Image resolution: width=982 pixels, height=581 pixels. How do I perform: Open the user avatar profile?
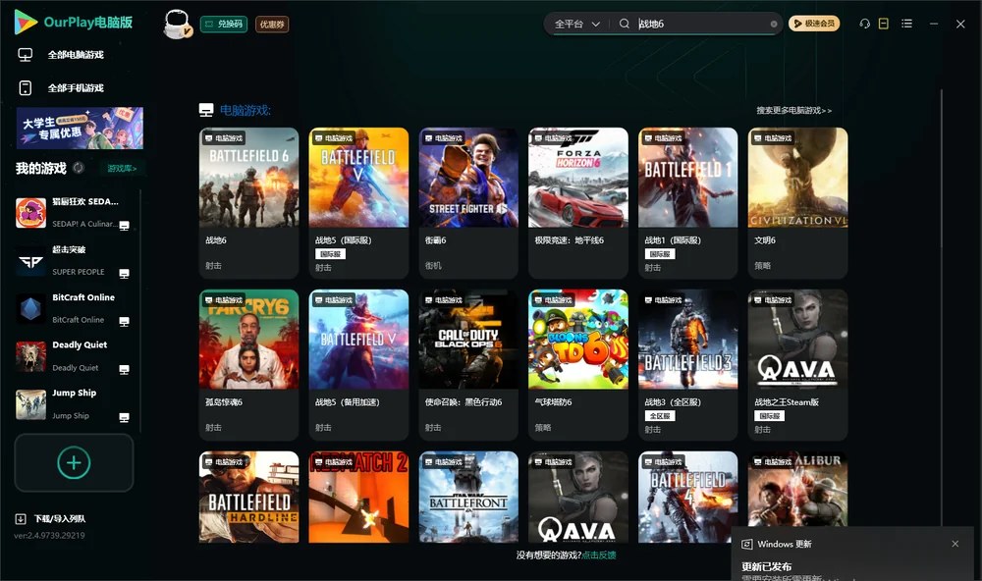tap(177, 25)
